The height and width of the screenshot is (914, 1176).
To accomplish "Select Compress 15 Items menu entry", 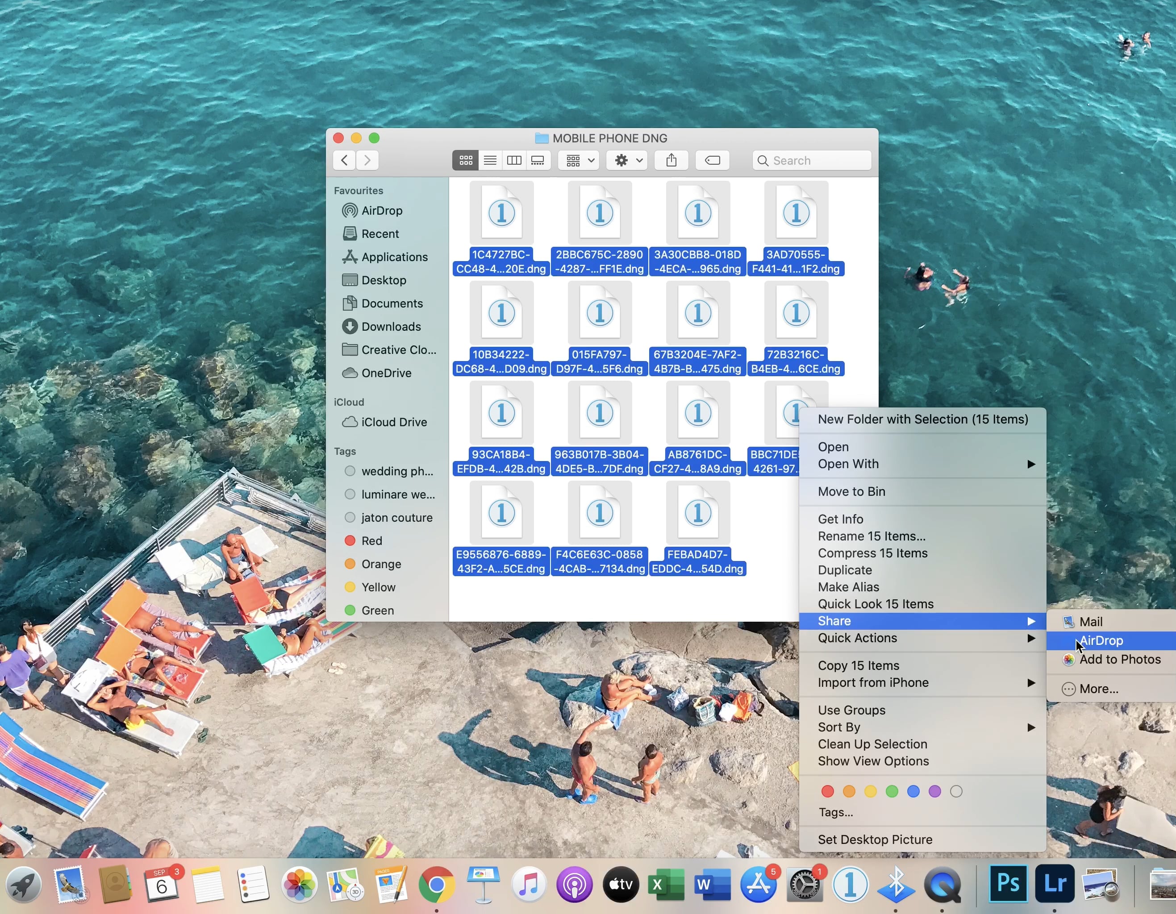I will [872, 553].
